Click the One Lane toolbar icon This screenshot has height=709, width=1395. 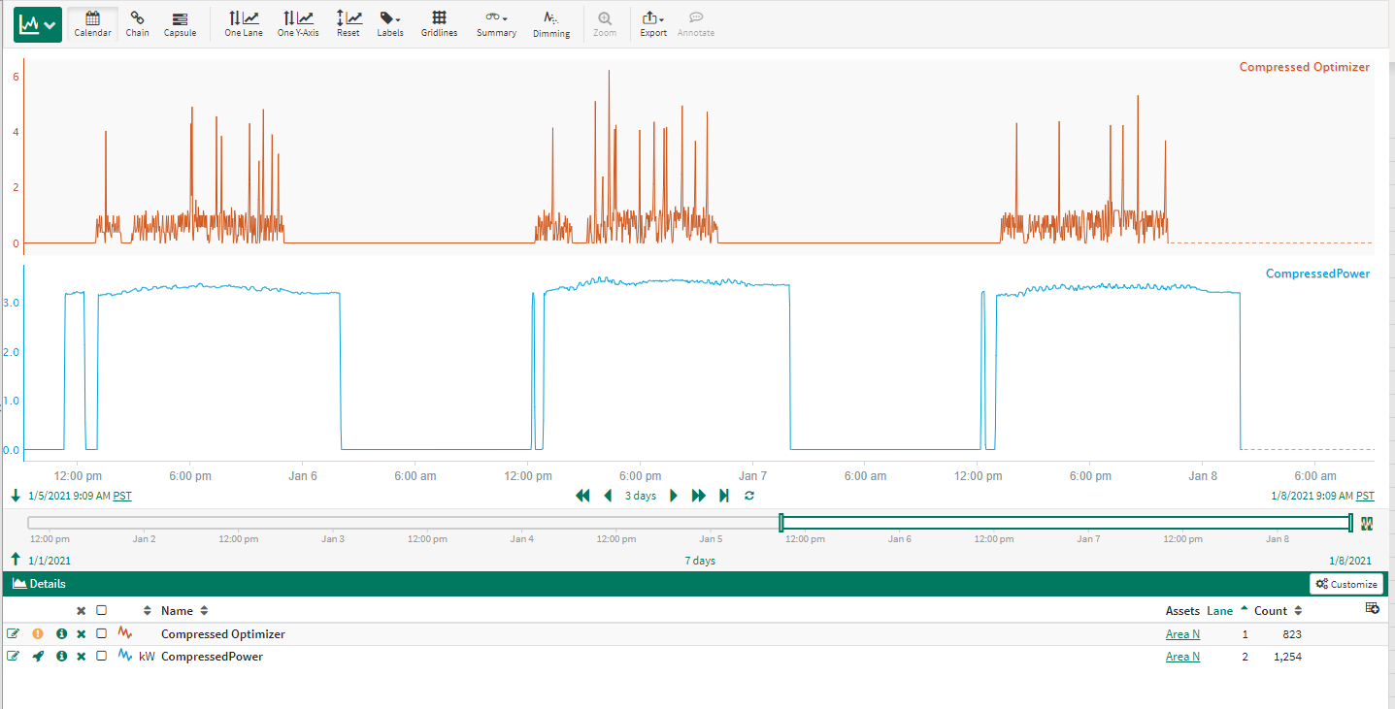(x=244, y=24)
